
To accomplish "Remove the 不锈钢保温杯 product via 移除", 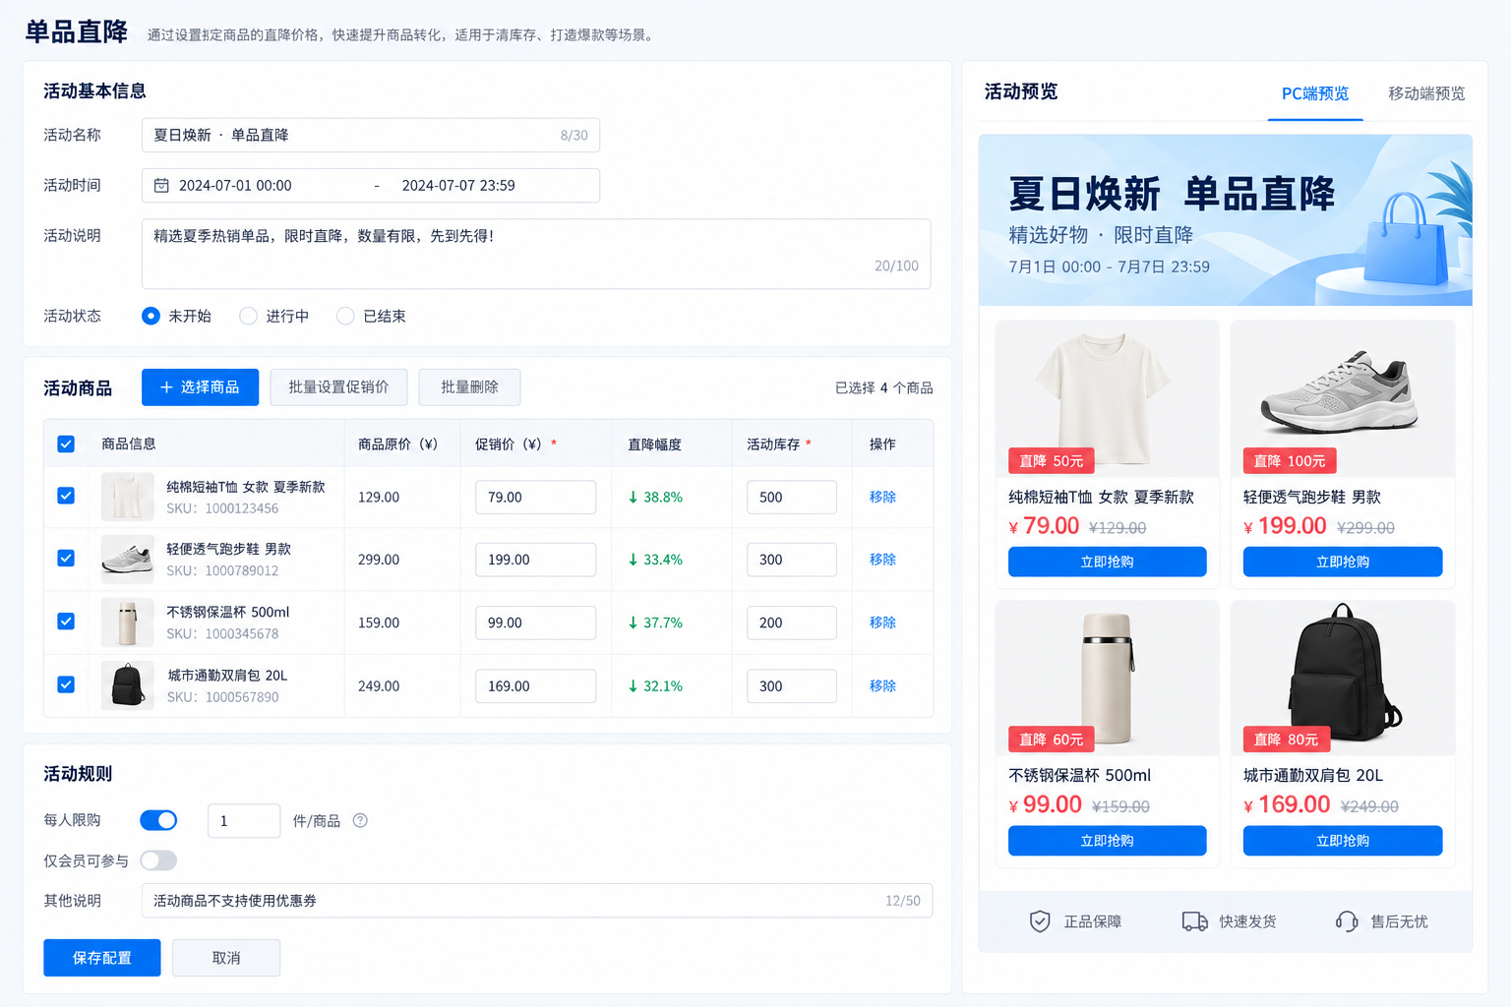I will [x=882, y=622].
